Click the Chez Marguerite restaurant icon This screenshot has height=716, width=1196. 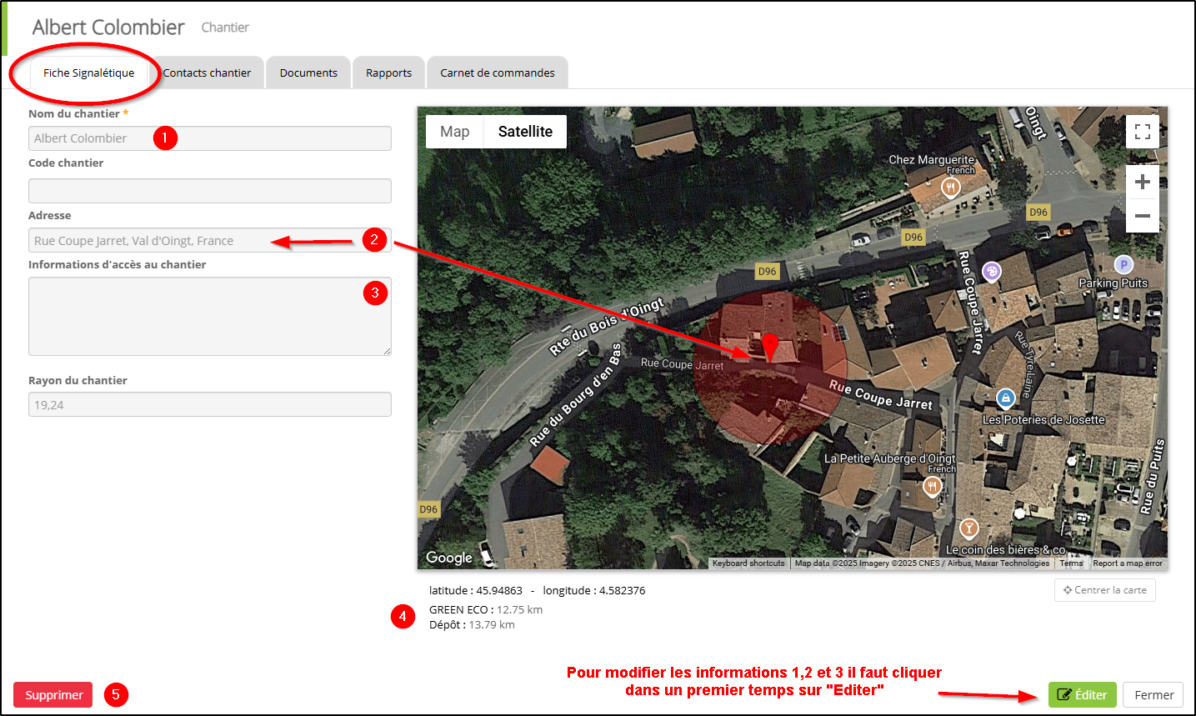[x=951, y=188]
